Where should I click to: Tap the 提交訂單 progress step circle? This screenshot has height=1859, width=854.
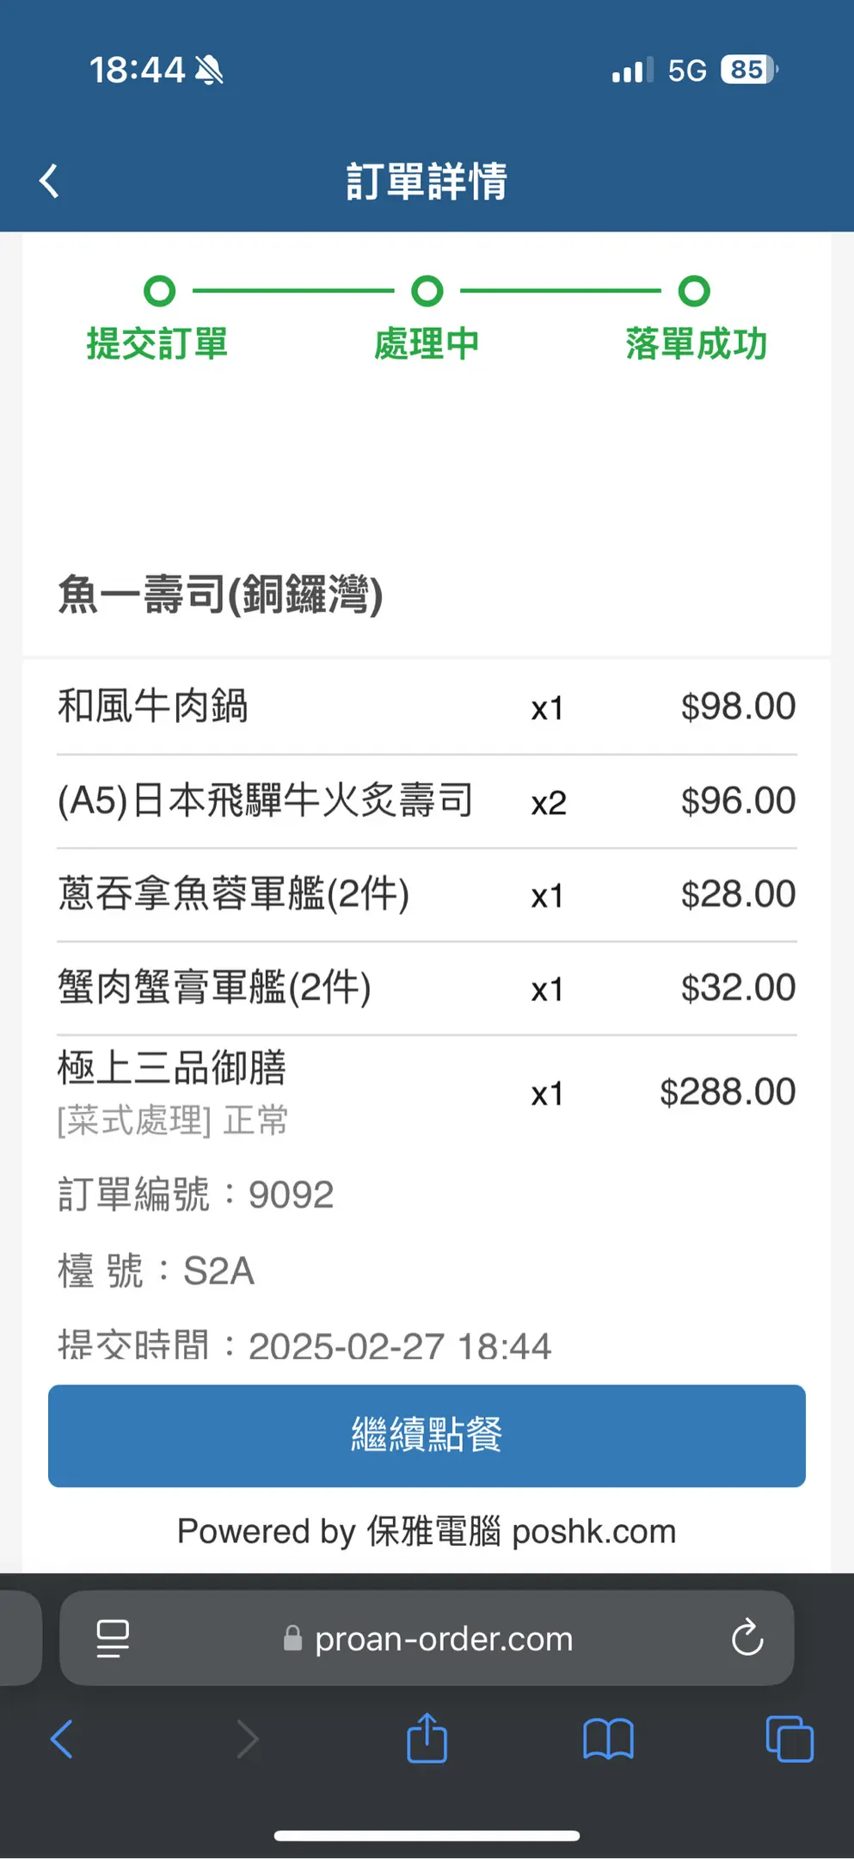159,291
